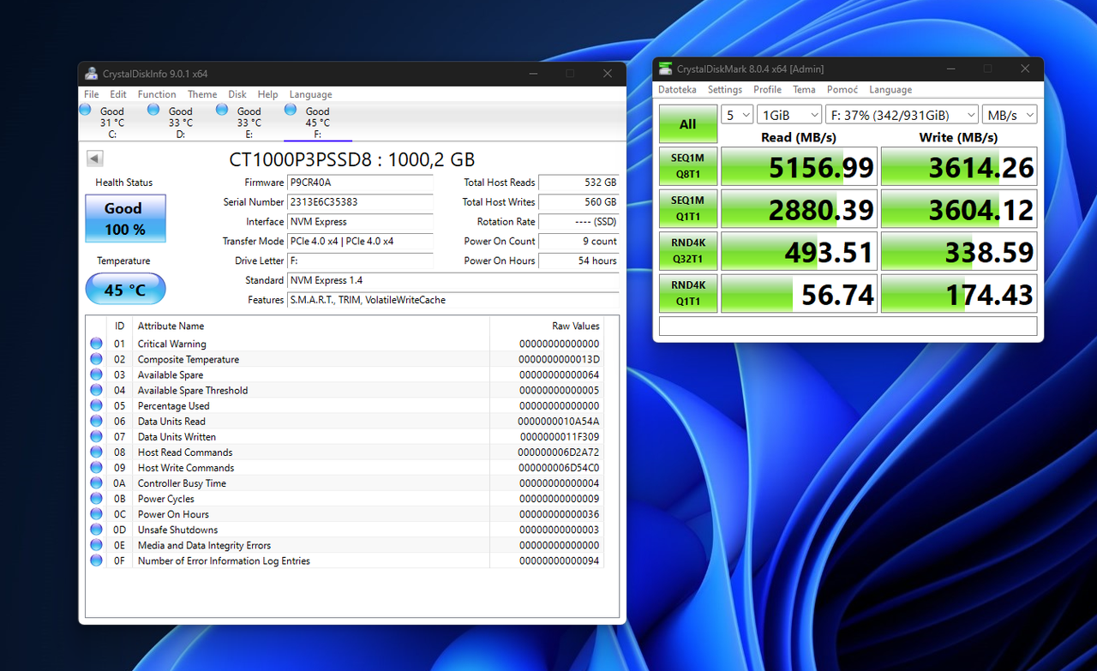Click Available Spare status orb

tap(96, 374)
